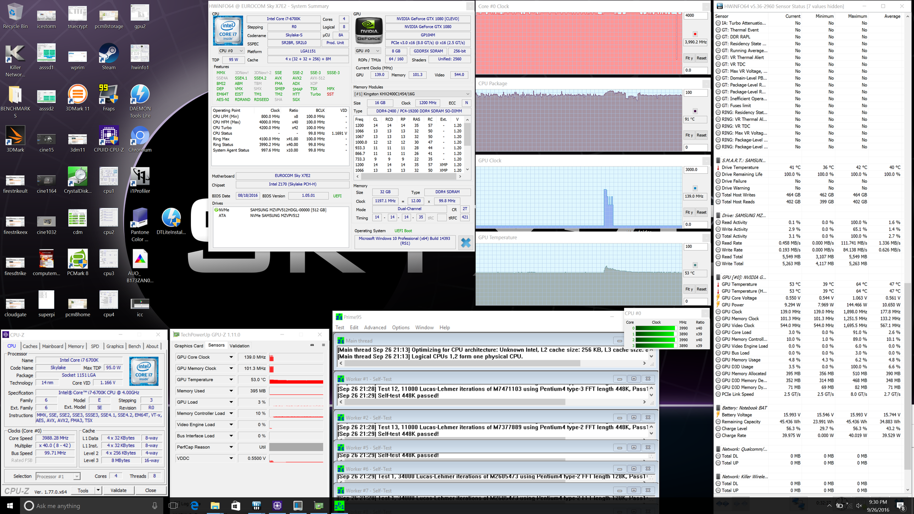Click the Validation tab in GPU-Z
This screenshot has height=514, width=914.
239,346
